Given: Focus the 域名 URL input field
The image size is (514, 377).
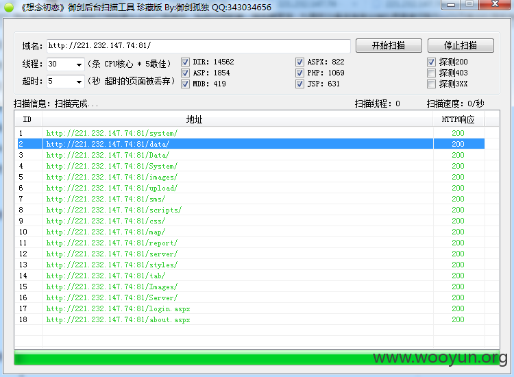Looking at the screenshot, I should [x=199, y=46].
